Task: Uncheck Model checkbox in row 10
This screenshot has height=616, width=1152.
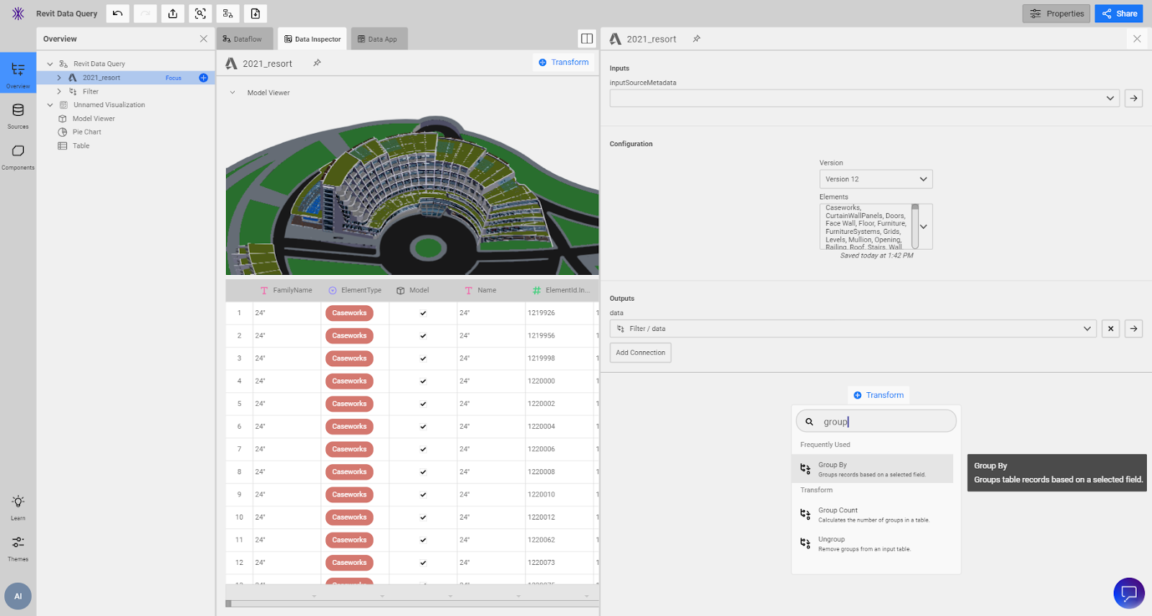Action: [x=423, y=517]
